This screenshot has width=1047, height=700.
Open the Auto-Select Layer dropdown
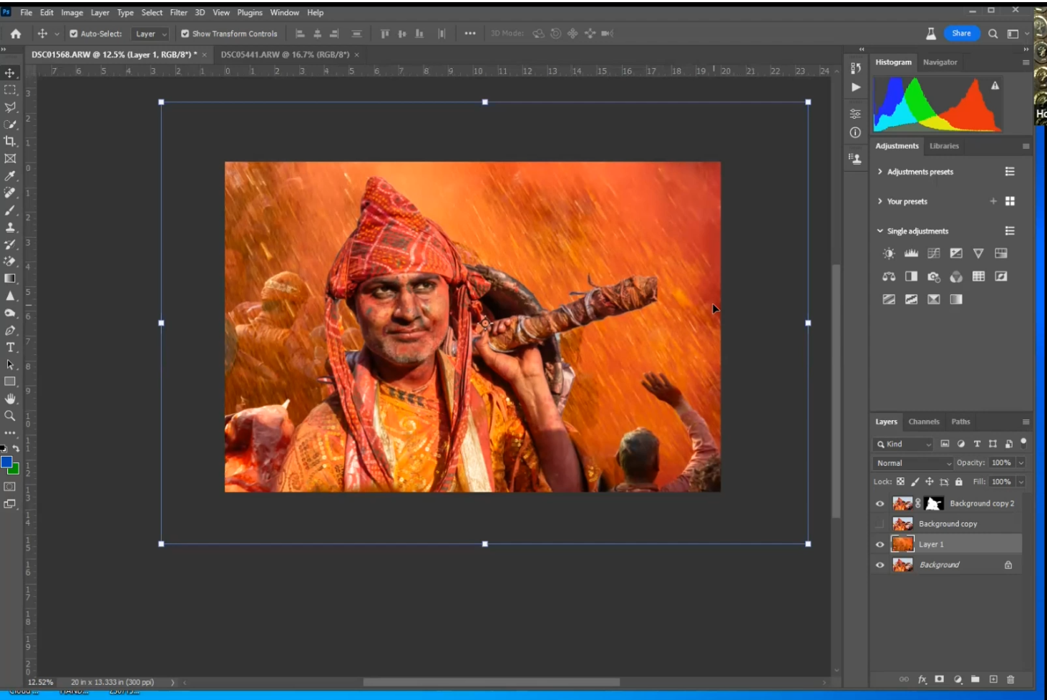click(x=151, y=34)
